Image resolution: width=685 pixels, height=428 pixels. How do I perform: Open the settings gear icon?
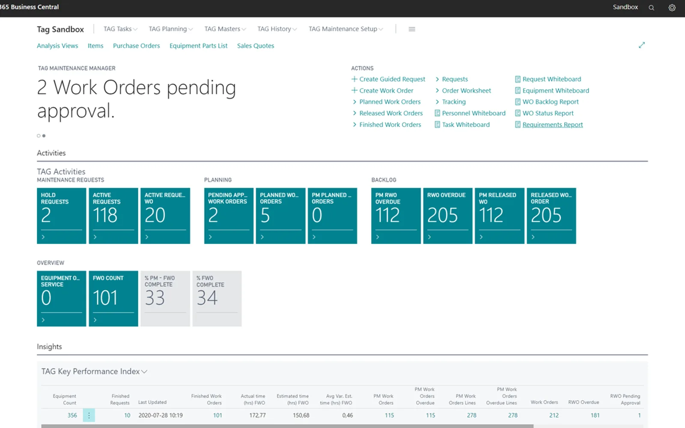(672, 8)
